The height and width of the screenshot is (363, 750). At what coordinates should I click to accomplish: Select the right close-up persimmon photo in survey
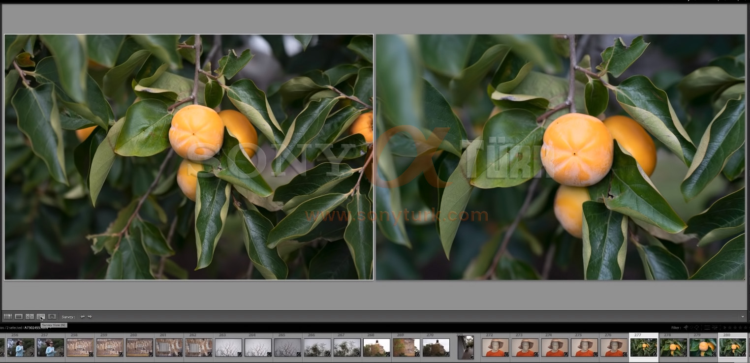tap(561, 157)
